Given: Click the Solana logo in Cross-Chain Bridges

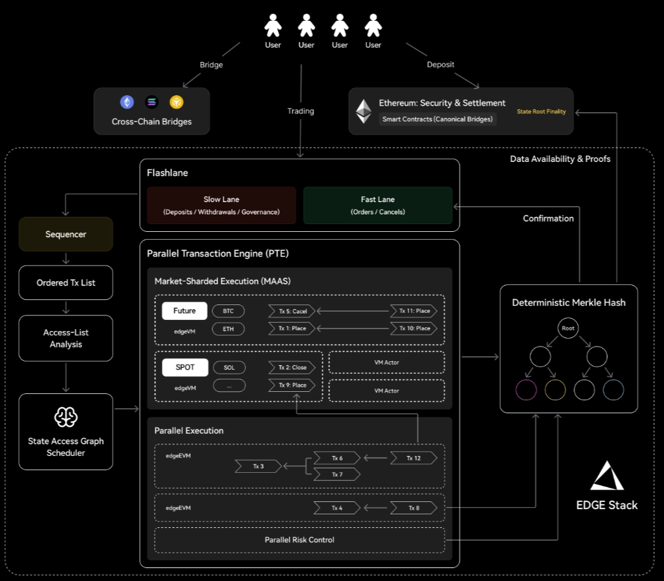Looking at the screenshot, I should [x=151, y=102].
